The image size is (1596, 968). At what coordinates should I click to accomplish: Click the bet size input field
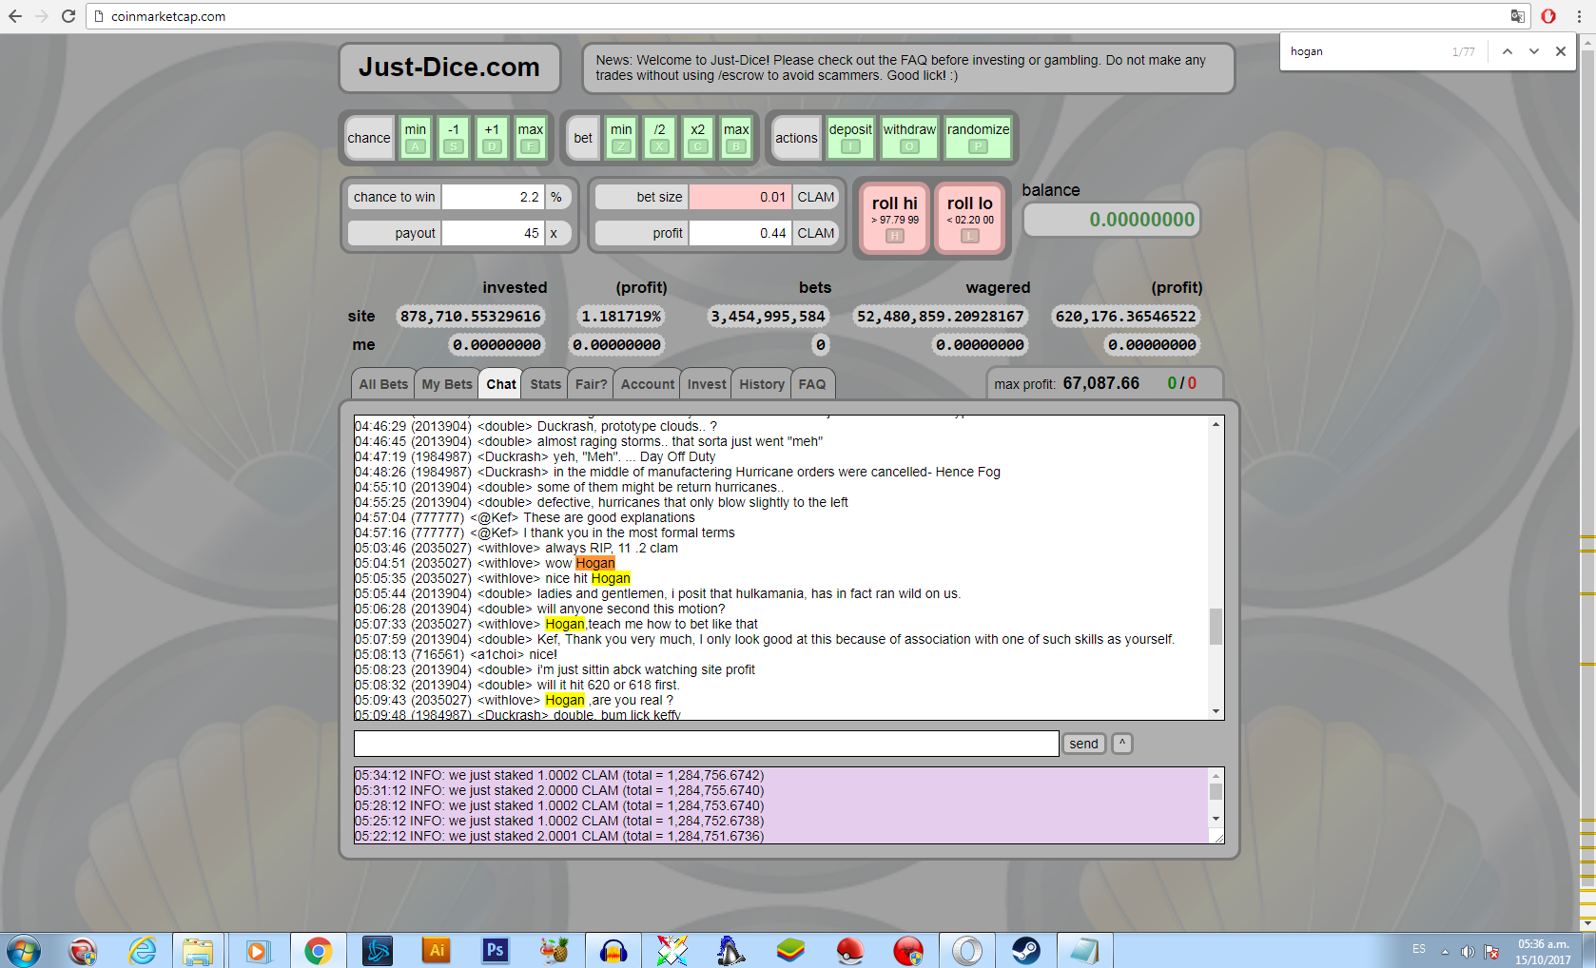click(740, 197)
